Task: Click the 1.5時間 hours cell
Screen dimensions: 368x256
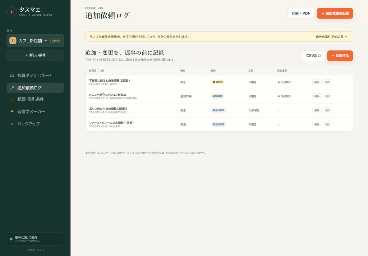Action: [x=253, y=110]
